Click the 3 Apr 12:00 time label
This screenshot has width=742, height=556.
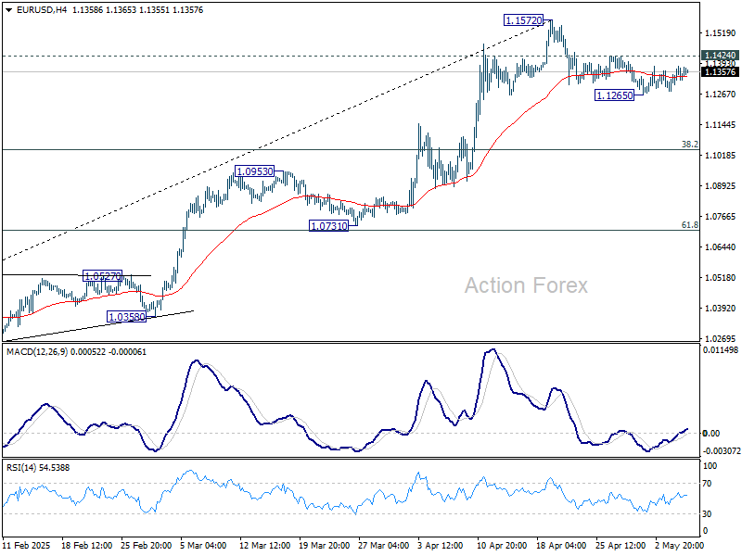coord(441,545)
